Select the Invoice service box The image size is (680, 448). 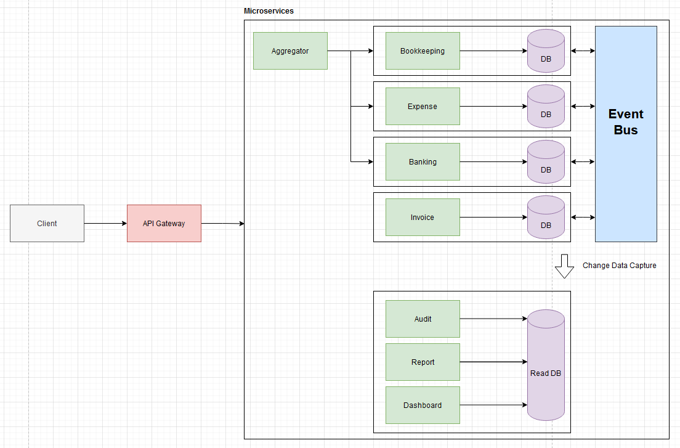point(423,217)
